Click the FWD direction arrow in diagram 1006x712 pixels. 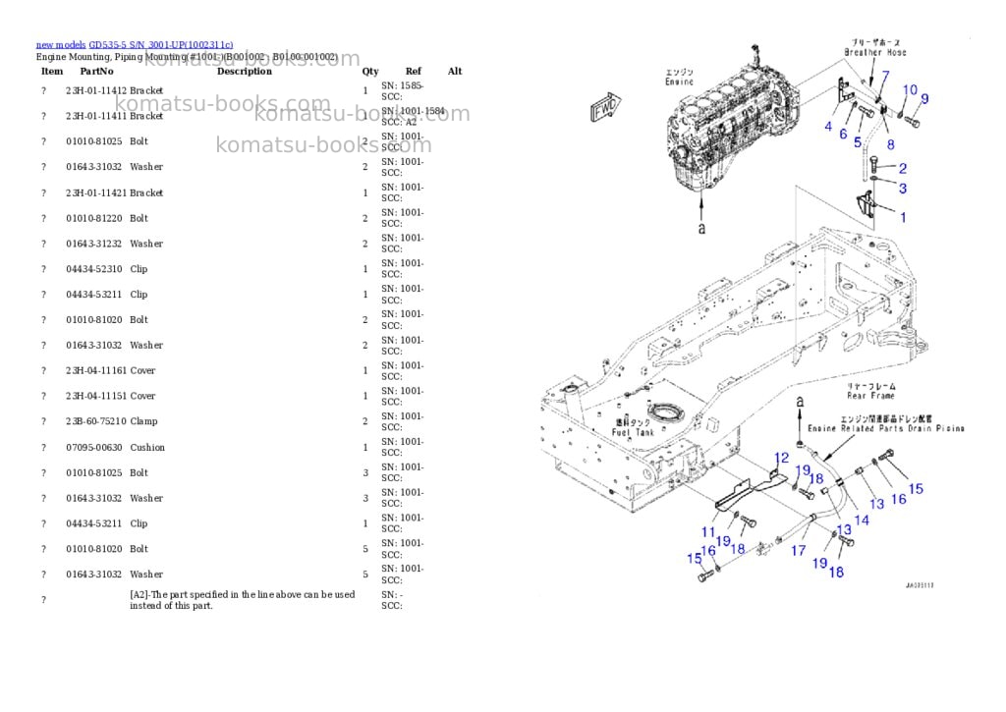coord(605,107)
